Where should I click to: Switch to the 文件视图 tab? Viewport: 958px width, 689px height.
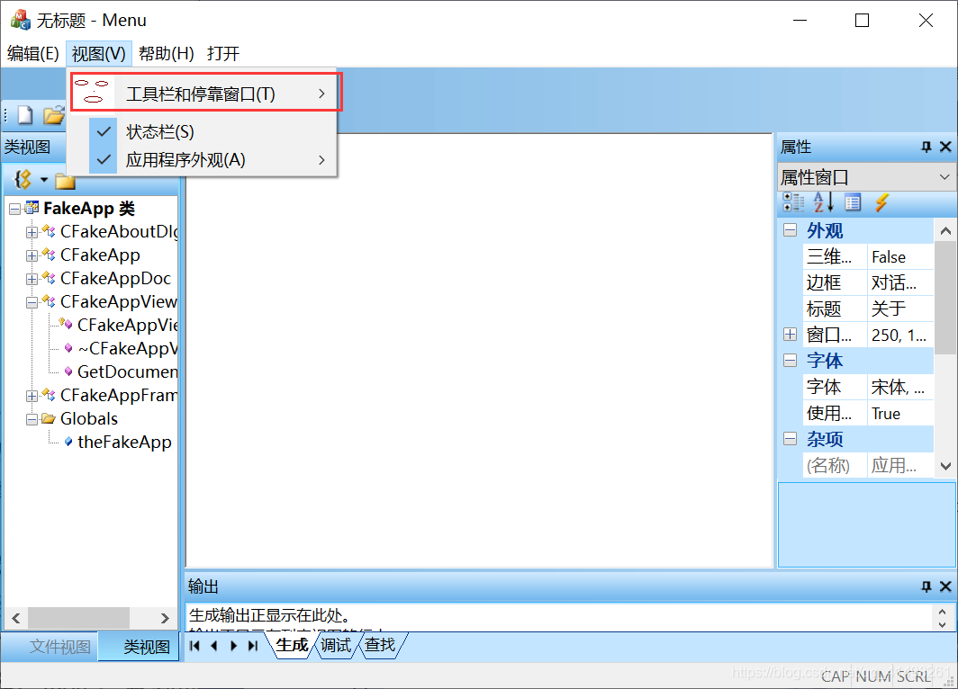tap(59, 647)
